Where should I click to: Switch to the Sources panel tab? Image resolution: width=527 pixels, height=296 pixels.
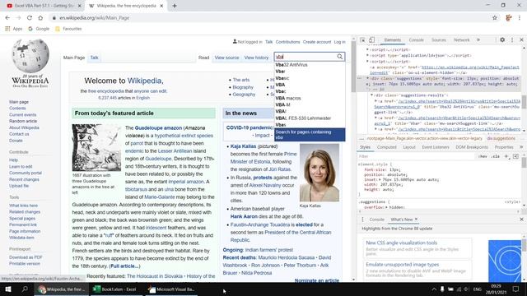click(439, 40)
